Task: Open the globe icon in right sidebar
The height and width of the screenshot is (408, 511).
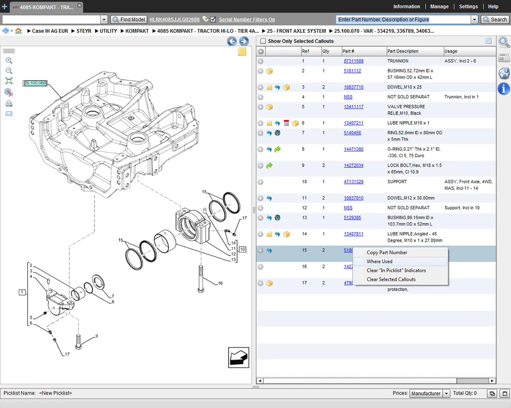Action: click(x=504, y=73)
